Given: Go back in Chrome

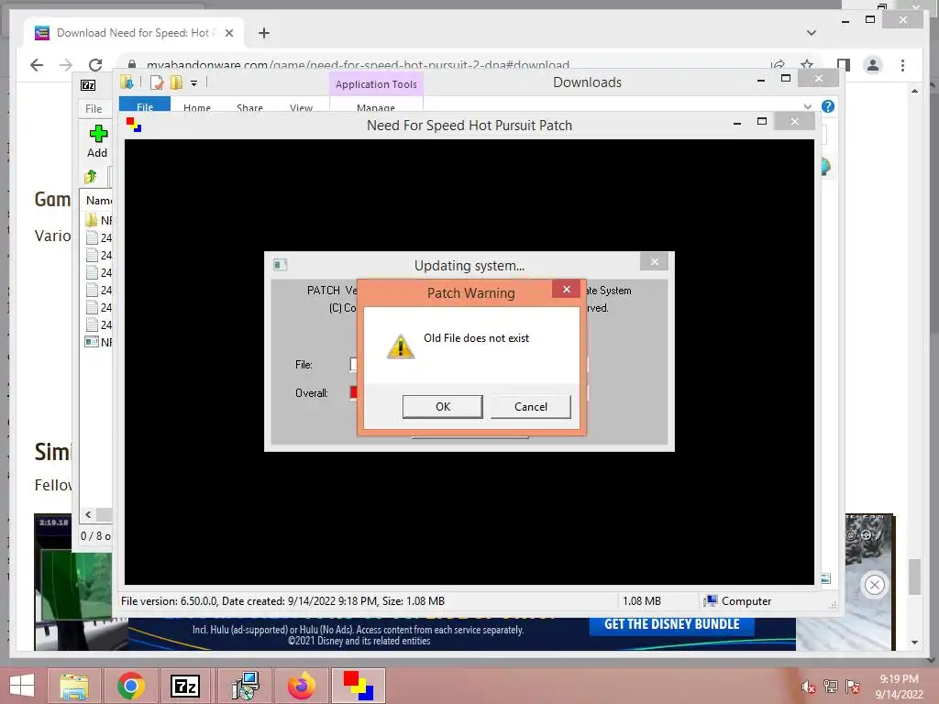Looking at the screenshot, I should [37, 65].
